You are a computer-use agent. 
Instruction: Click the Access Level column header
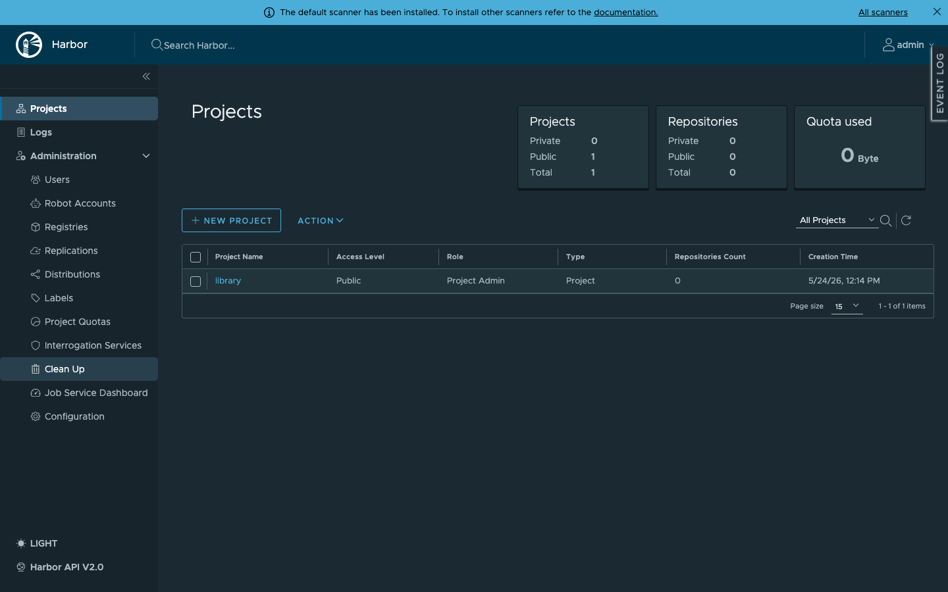[360, 257]
